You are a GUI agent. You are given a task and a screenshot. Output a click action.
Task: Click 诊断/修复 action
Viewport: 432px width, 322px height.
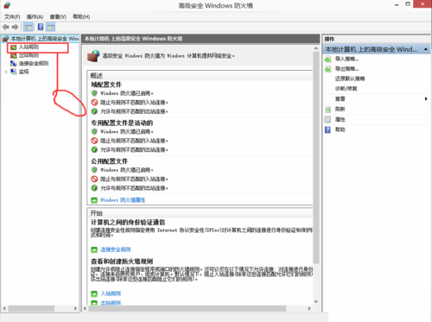[346, 89]
